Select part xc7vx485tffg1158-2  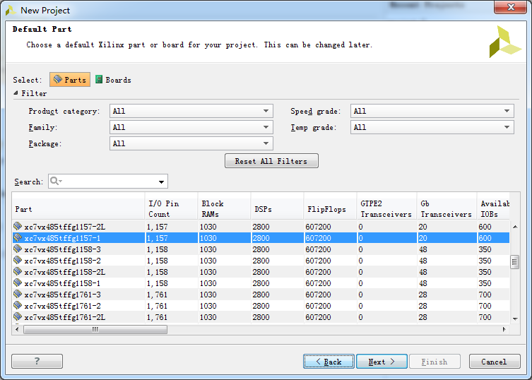click(x=261, y=260)
